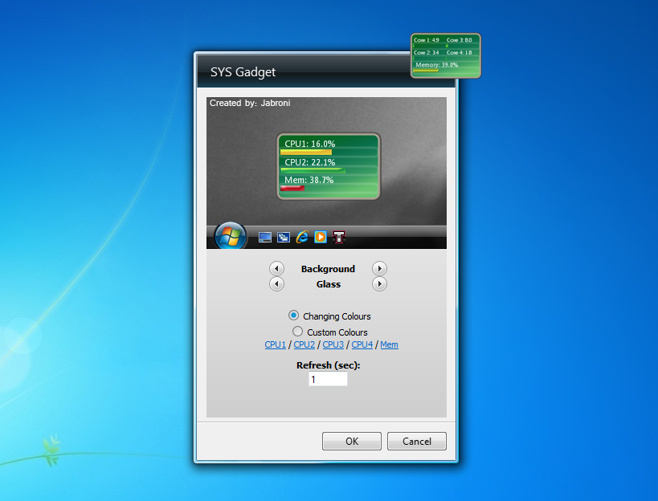Image resolution: width=658 pixels, height=501 pixels.
Task: Click "Core 2: 34" on the desktop gadget
Action: tap(427, 53)
